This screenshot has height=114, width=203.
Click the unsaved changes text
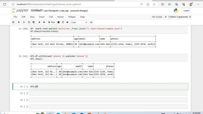click(x=79, y=11)
